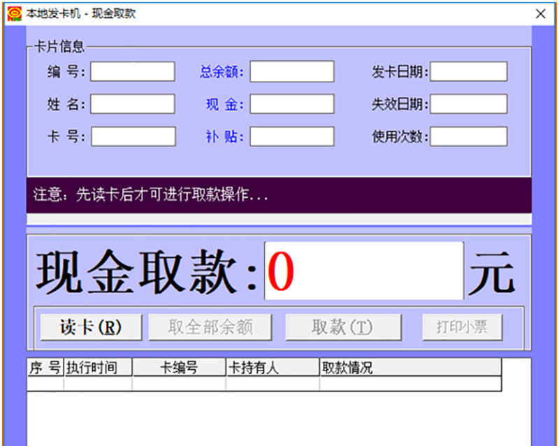
Task: Click the 读卡(R) button
Action: point(91,326)
